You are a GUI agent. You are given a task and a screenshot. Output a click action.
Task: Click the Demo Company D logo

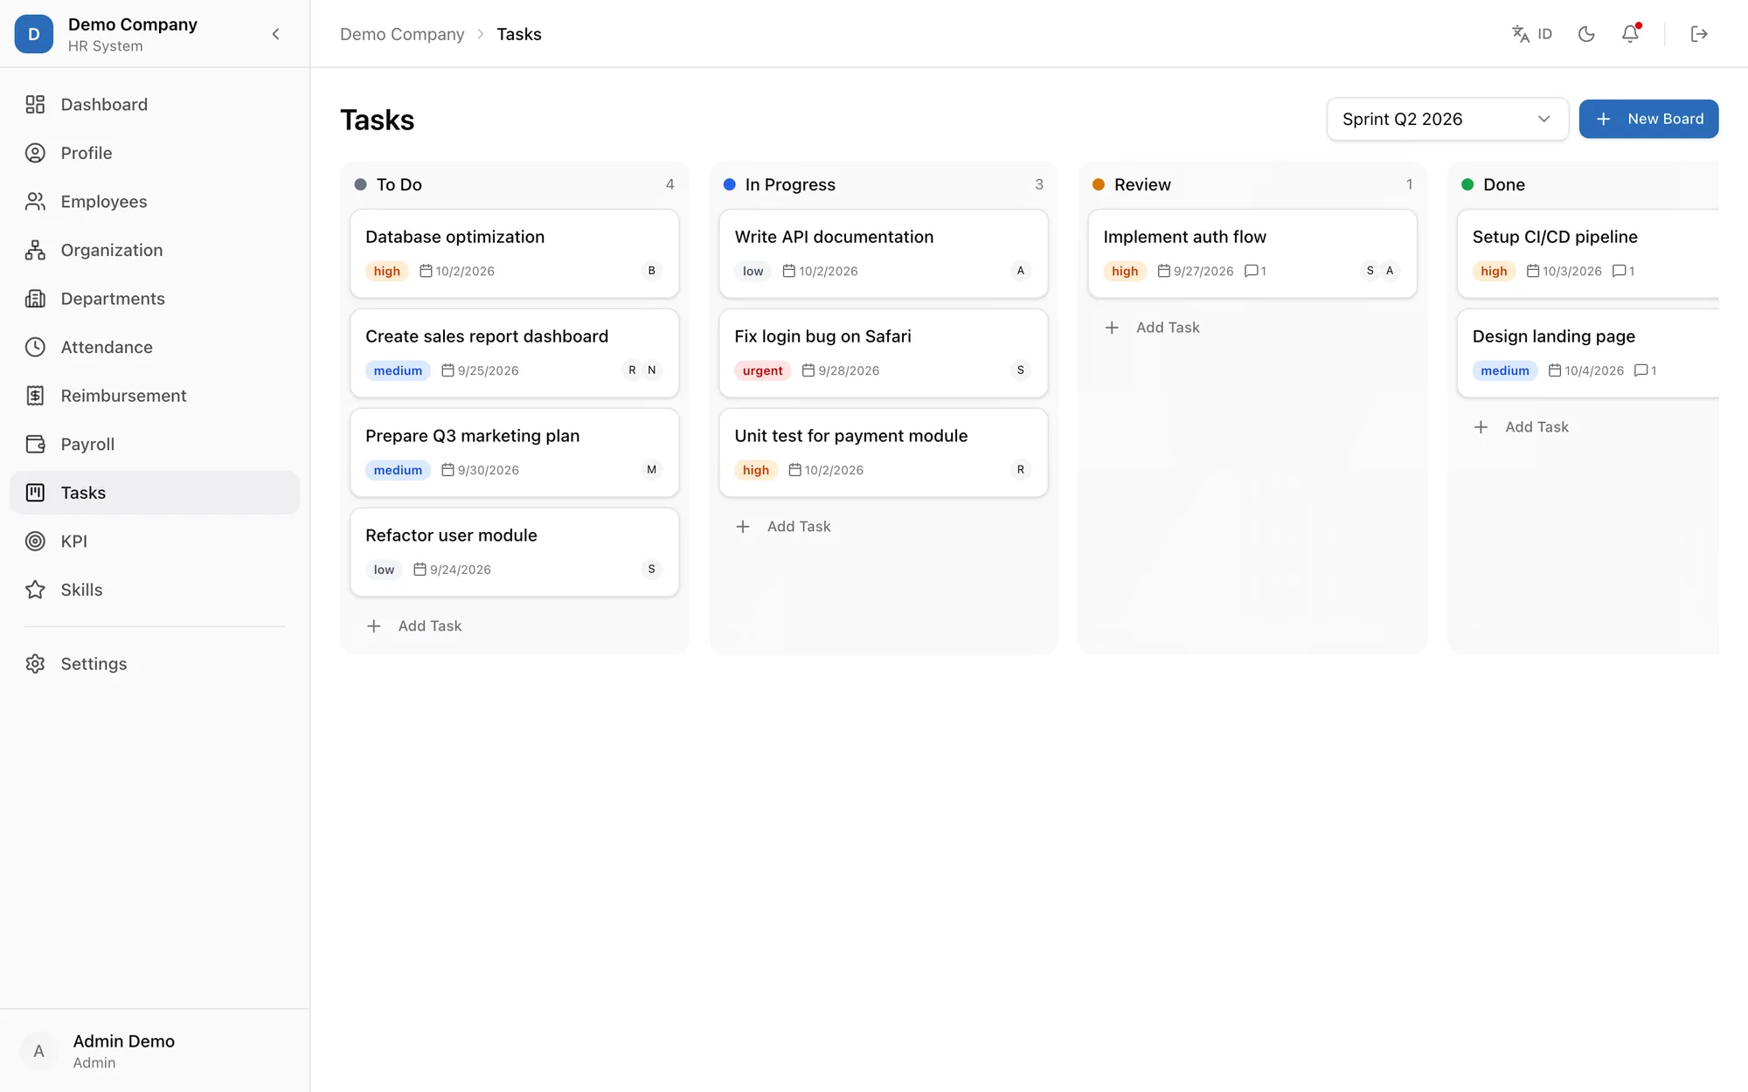click(x=34, y=34)
